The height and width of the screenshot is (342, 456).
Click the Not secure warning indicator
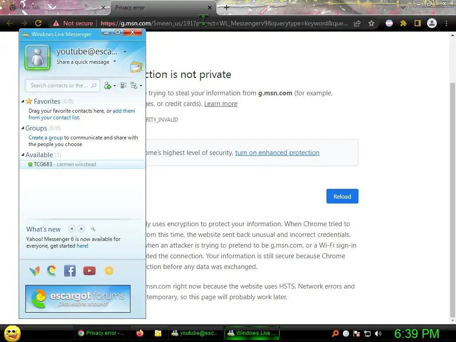tap(73, 23)
